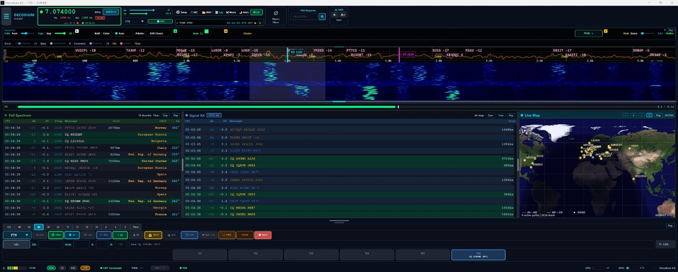Open the hamburger menu beside Decodium logo
The width and height of the screenshot is (678, 272).
(x=6, y=16)
